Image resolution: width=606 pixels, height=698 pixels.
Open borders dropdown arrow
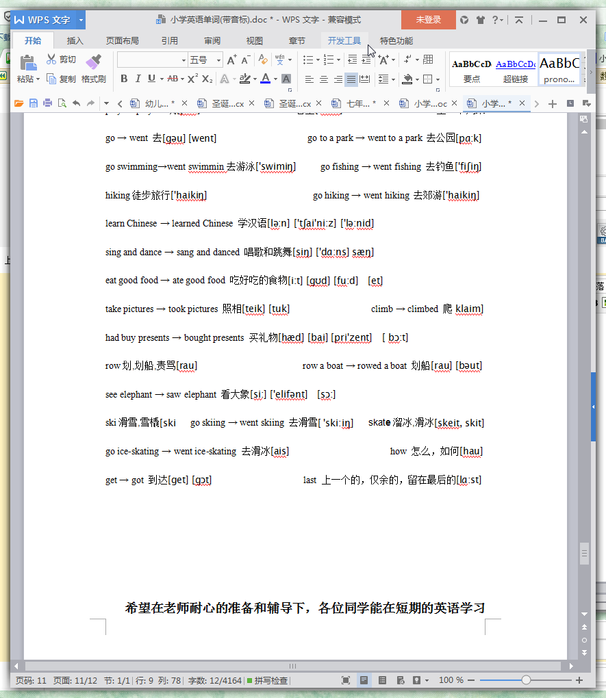click(x=438, y=79)
